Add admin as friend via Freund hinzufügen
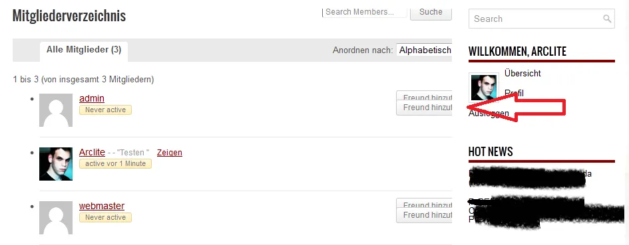 point(425,108)
